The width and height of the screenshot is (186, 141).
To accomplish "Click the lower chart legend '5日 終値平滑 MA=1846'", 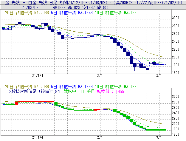I will click(72, 86).
